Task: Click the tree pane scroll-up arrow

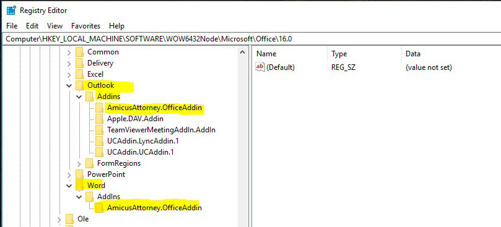Action: 243,52
